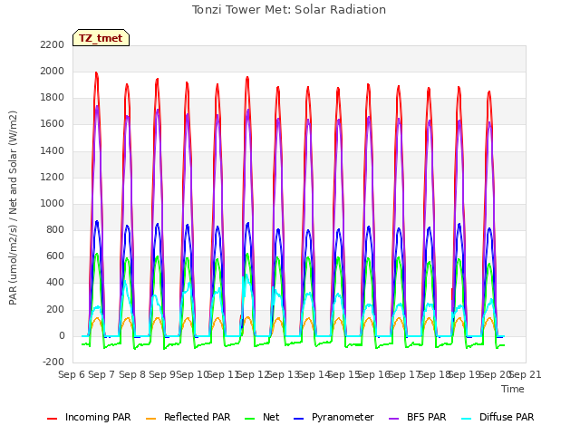This screenshot has width=580, height=435.
Task: Click the Sep 6 x-axis tick label
Action: point(72,374)
